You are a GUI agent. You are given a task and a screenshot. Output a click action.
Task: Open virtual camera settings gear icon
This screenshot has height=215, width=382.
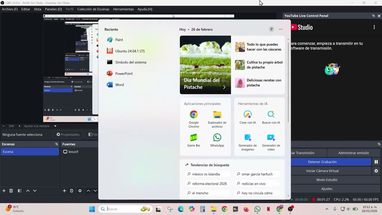(376, 171)
